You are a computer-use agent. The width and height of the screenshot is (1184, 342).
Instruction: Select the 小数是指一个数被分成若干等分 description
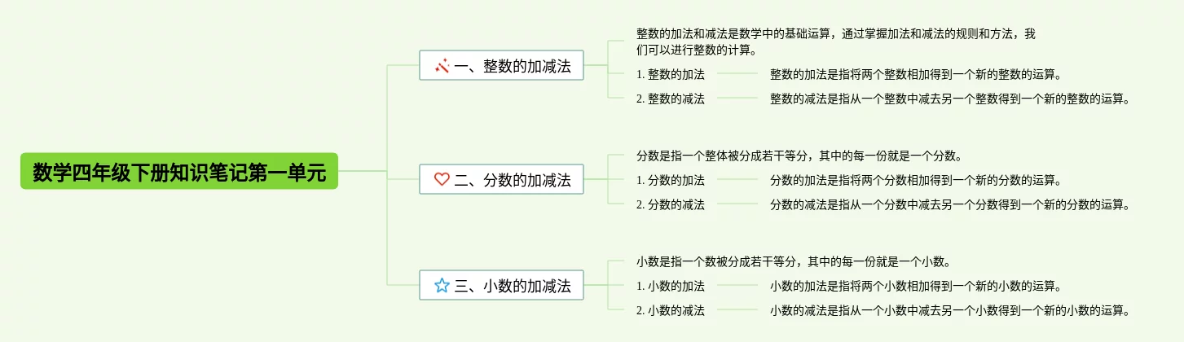(x=791, y=261)
